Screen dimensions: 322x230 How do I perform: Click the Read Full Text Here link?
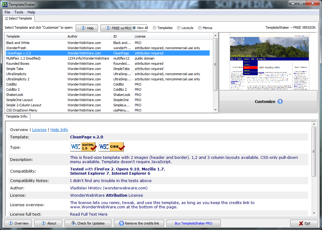tap(89, 214)
